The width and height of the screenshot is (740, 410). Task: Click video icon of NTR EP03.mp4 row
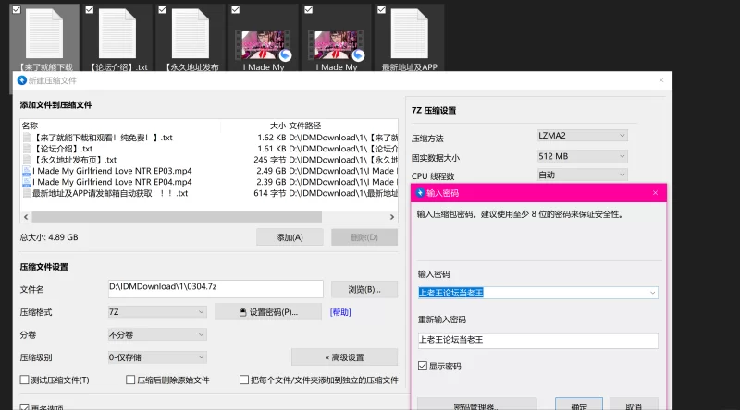27,171
